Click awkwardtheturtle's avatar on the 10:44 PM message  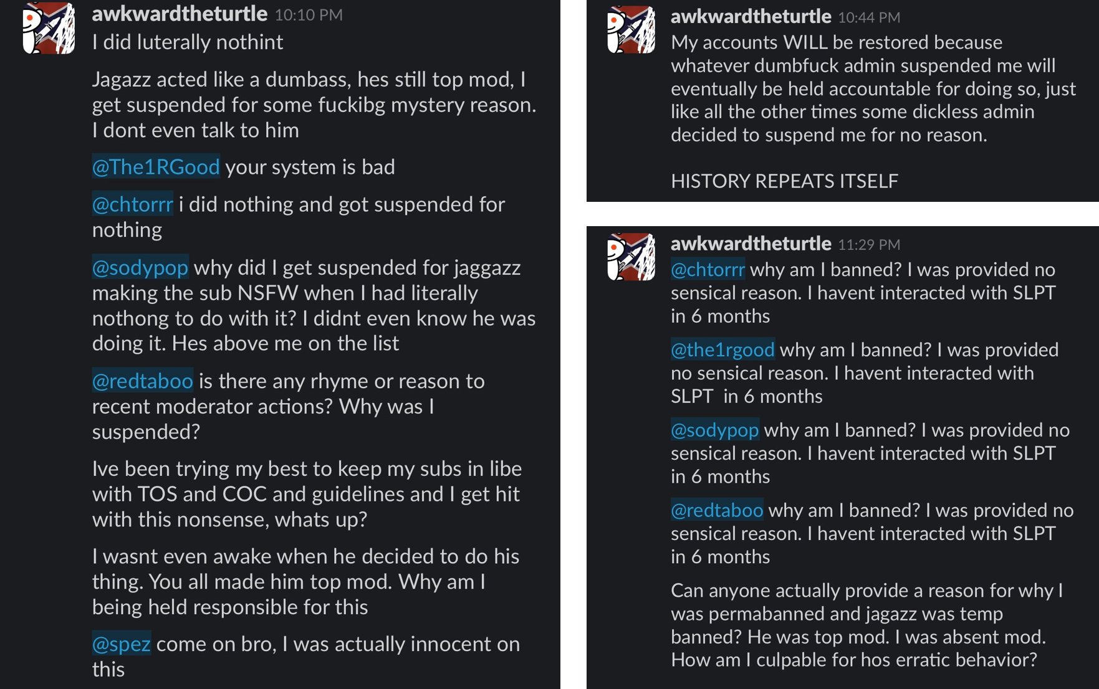coord(631,30)
